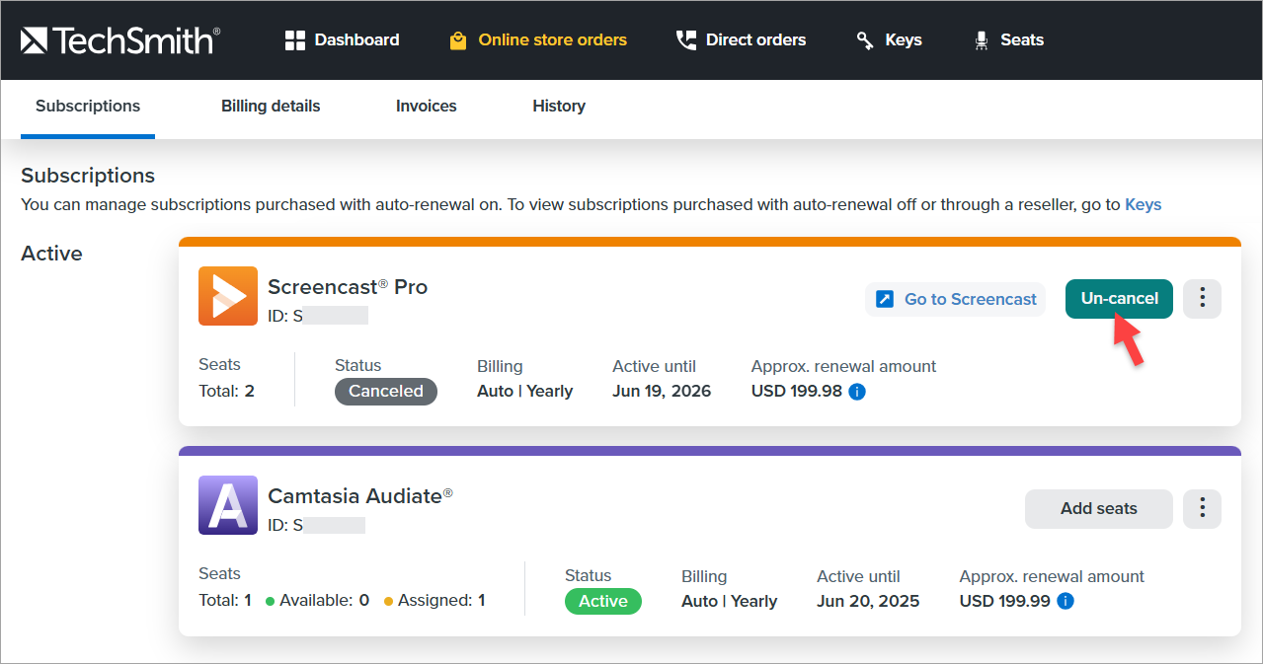
Task: Click the TechSmith logo
Action: click(x=119, y=40)
